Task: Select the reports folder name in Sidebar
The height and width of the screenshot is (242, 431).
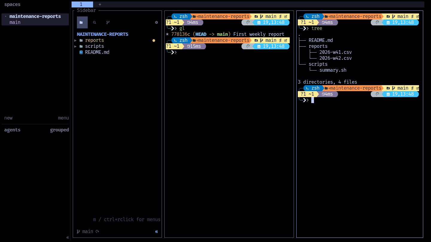Action: 95,40
